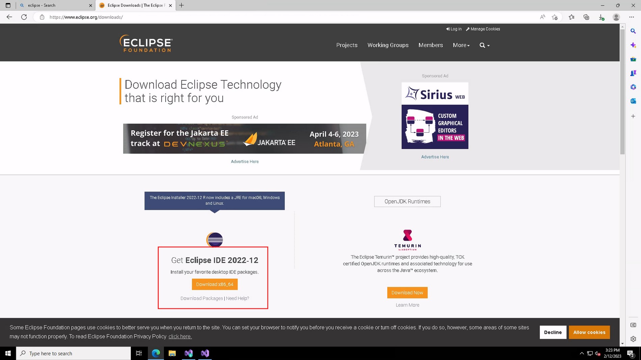Click the Sirius Web ad thumbnail
The image size is (641, 360).
tap(435, 116)
